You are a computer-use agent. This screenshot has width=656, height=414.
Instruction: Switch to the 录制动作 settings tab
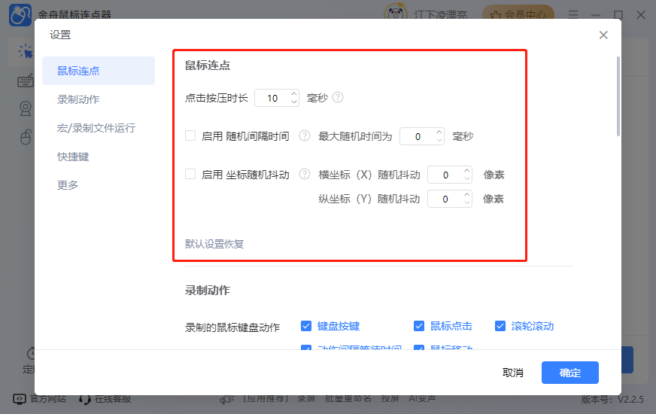tap(78, 99)
